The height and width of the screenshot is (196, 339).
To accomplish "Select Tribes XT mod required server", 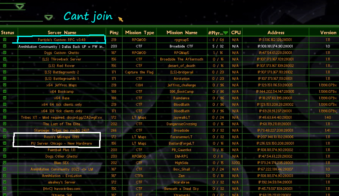I will 61,118.
